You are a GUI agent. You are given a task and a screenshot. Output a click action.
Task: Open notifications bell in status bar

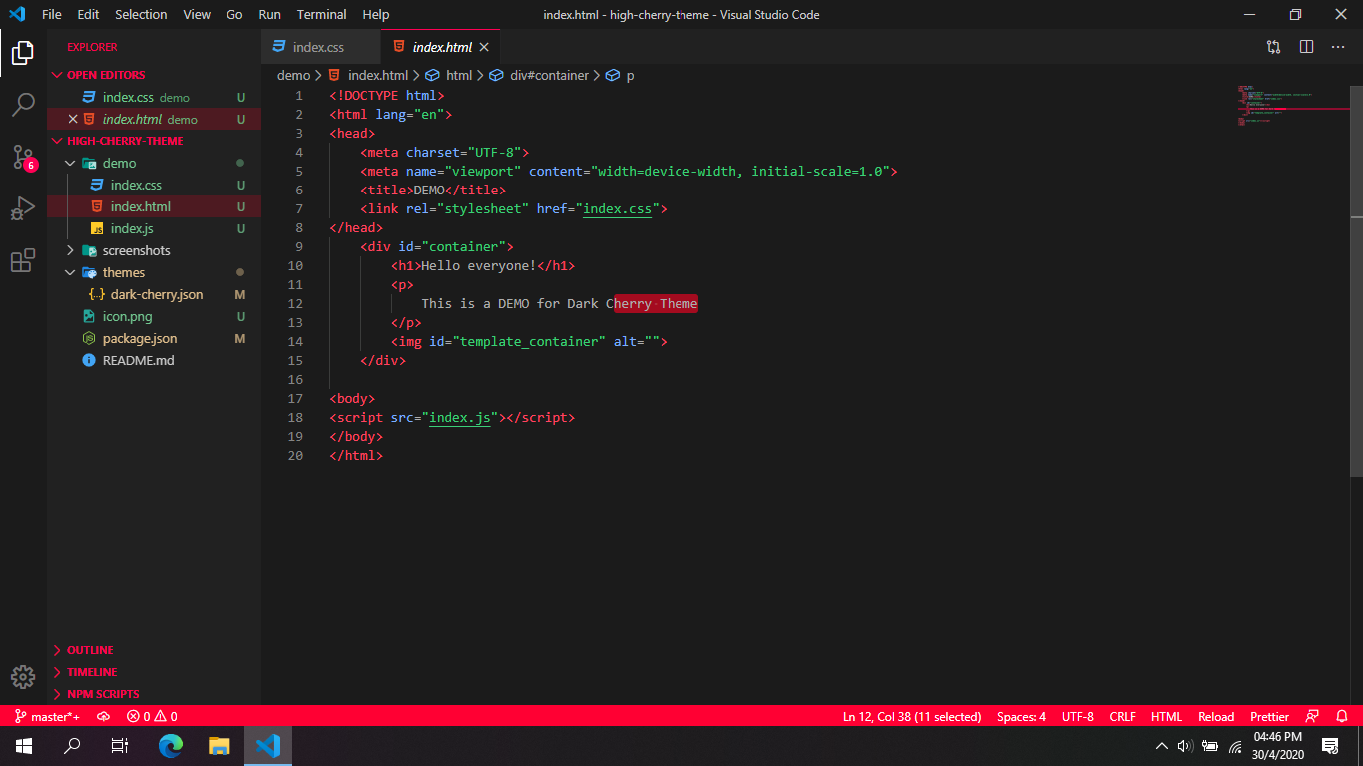(1341, 716)
